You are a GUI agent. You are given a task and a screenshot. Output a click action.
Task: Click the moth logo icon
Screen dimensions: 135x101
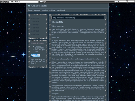click(x=29, y=6)
